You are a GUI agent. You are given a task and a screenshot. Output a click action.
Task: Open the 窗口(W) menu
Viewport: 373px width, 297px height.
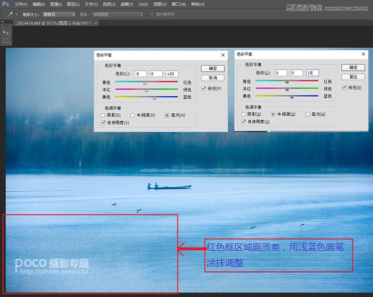point(179,4)
